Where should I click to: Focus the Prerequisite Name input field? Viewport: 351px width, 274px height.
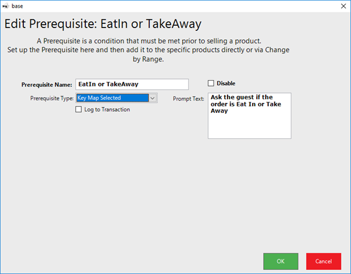(x=132, y=84)
